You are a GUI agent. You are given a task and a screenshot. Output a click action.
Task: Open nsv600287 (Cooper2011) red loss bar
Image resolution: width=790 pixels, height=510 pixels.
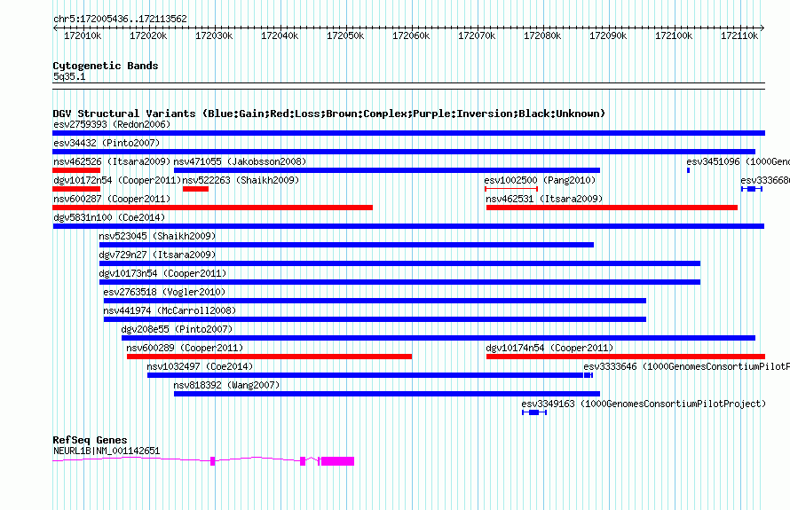coord(213,208)
